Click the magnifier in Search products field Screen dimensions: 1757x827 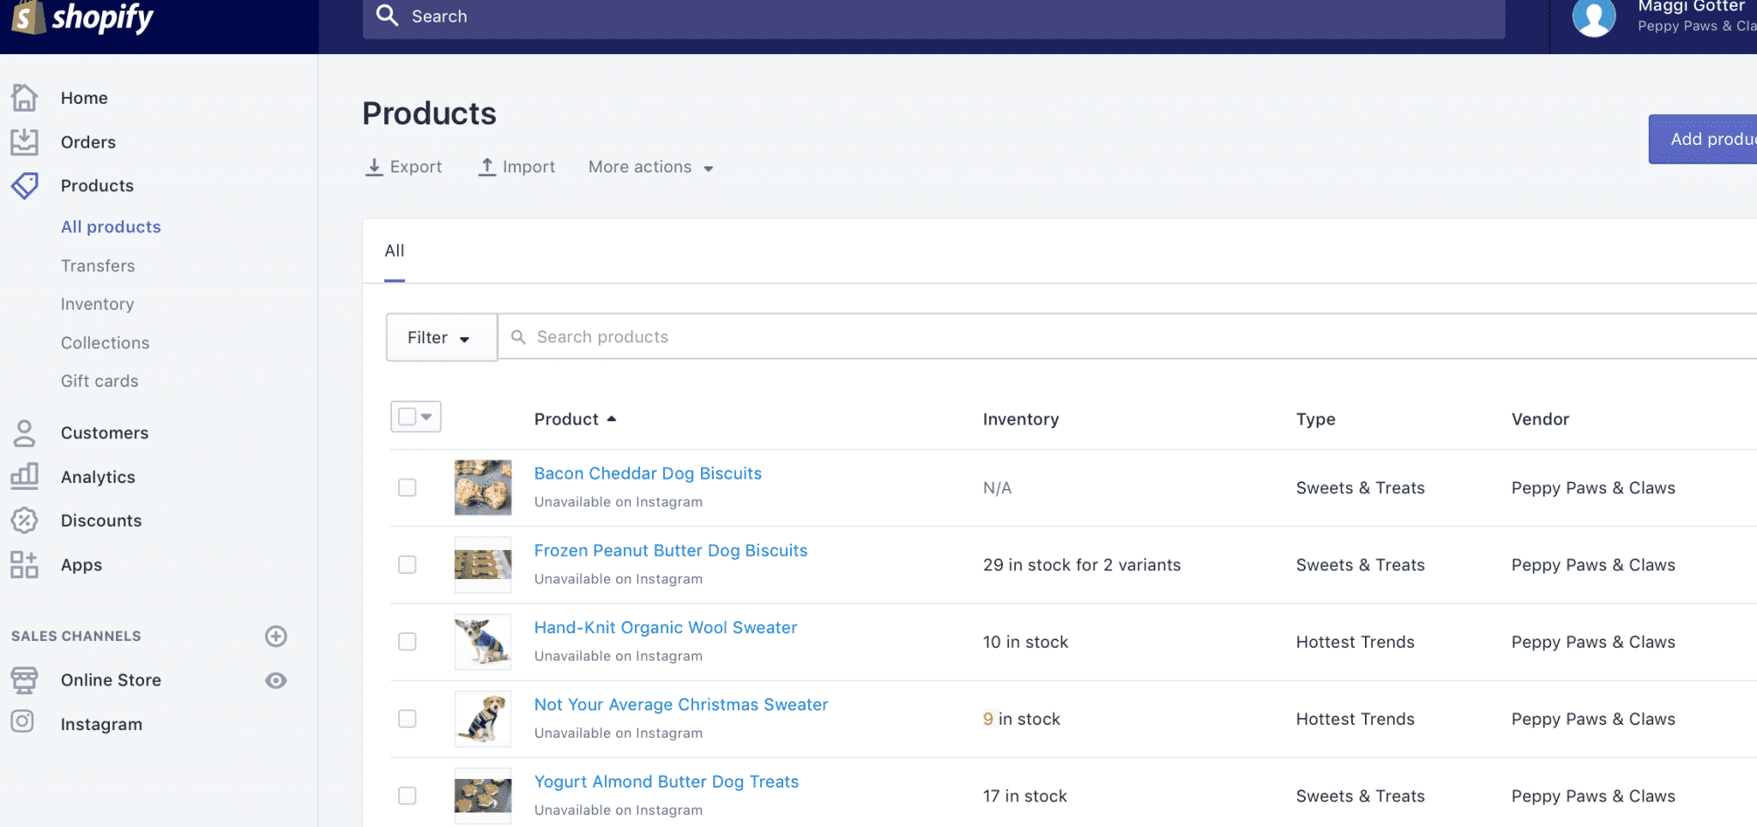click(x=518, y=337)
